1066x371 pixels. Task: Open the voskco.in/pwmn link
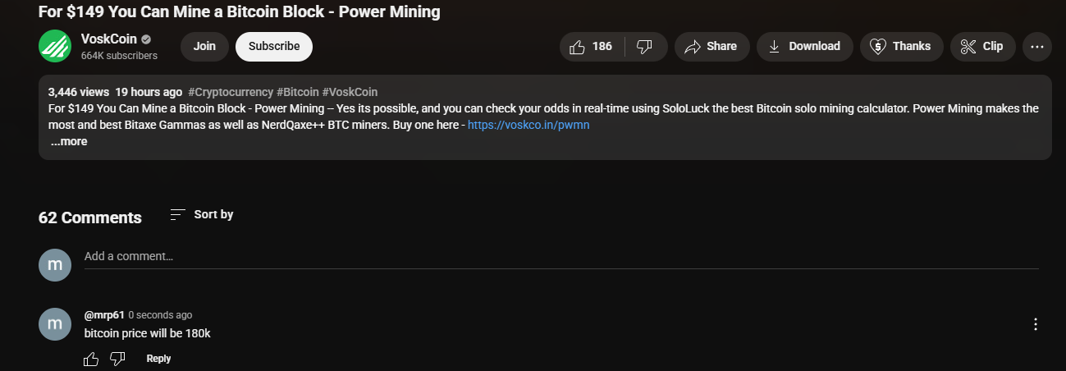pyautogui.click(x=528, y=125)
